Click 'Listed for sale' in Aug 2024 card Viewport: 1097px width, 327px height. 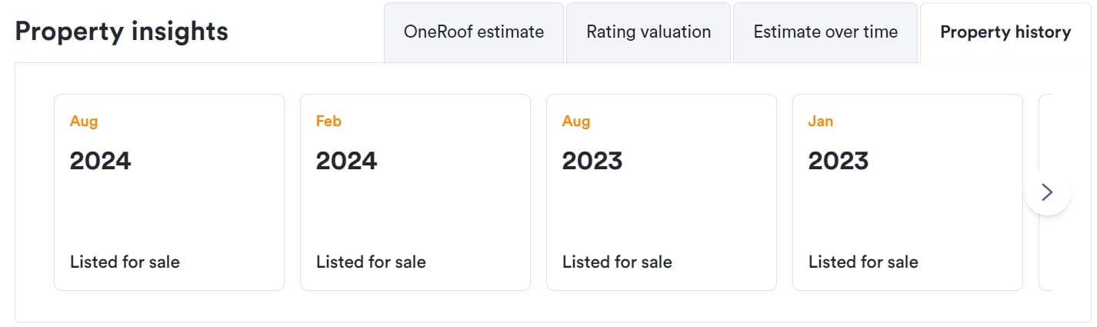(x=125, y=262)
